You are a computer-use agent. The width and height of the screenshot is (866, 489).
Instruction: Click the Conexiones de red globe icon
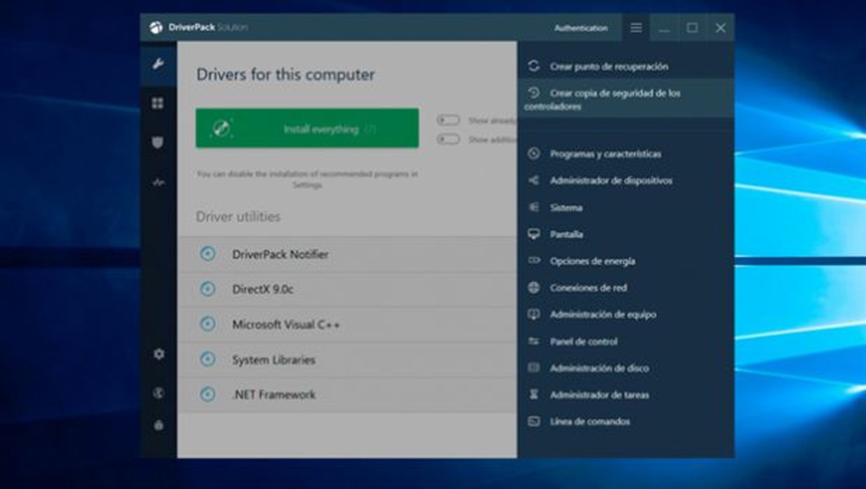(534, 287)
